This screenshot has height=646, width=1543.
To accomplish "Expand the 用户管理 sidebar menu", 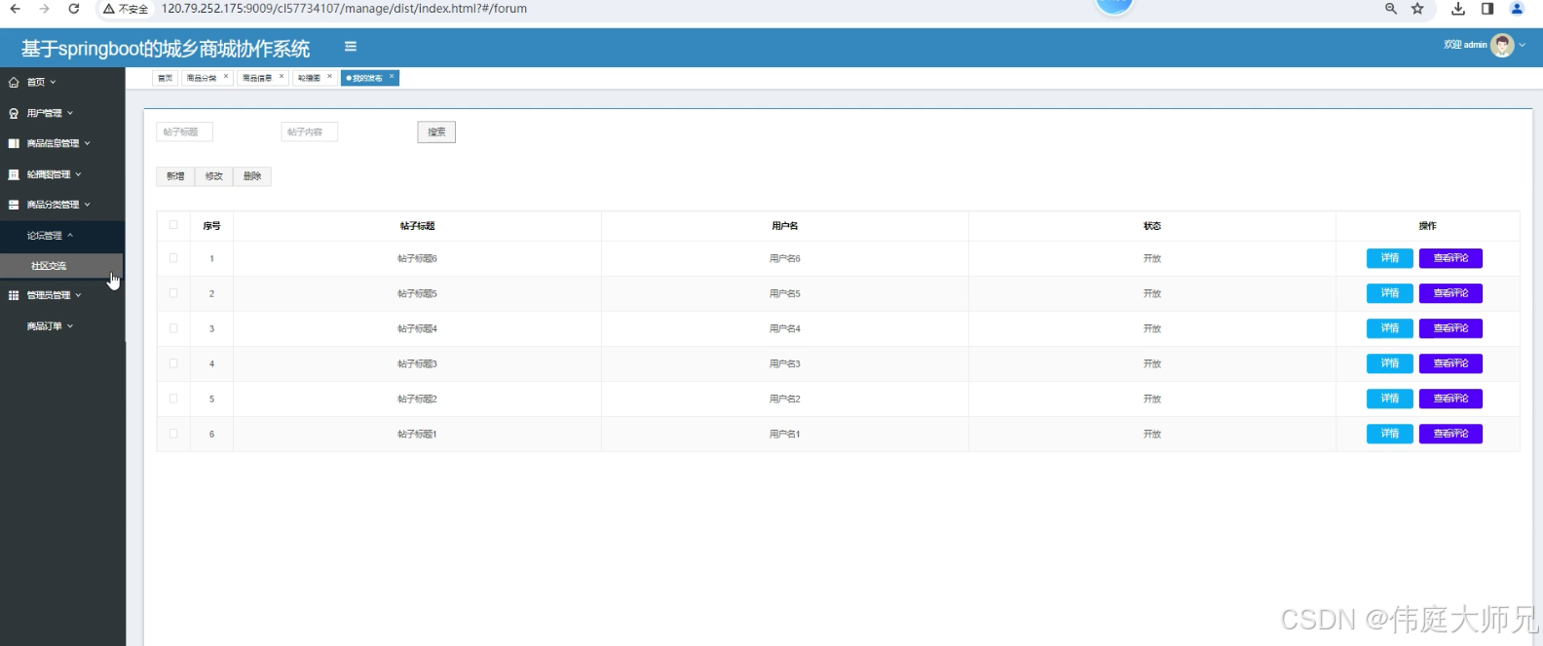I will 62,113.
